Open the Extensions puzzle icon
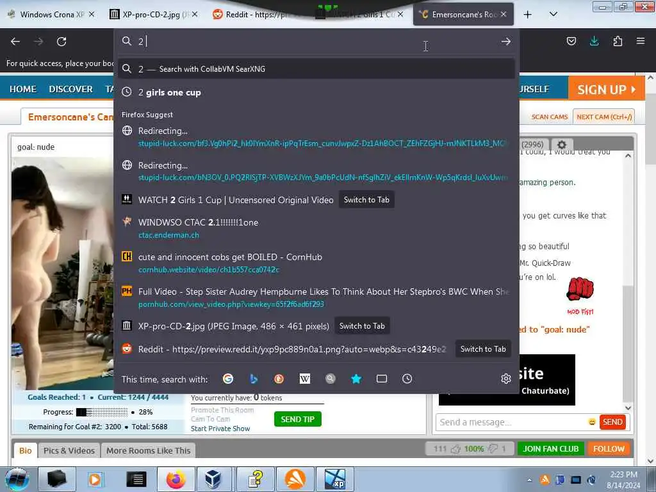The height and width of the screenshot is (492, 656). pyautogui.click(x=618, y=41)
